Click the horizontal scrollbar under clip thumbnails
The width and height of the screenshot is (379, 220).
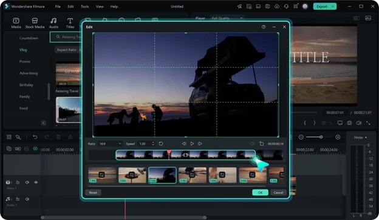(177, 186)
